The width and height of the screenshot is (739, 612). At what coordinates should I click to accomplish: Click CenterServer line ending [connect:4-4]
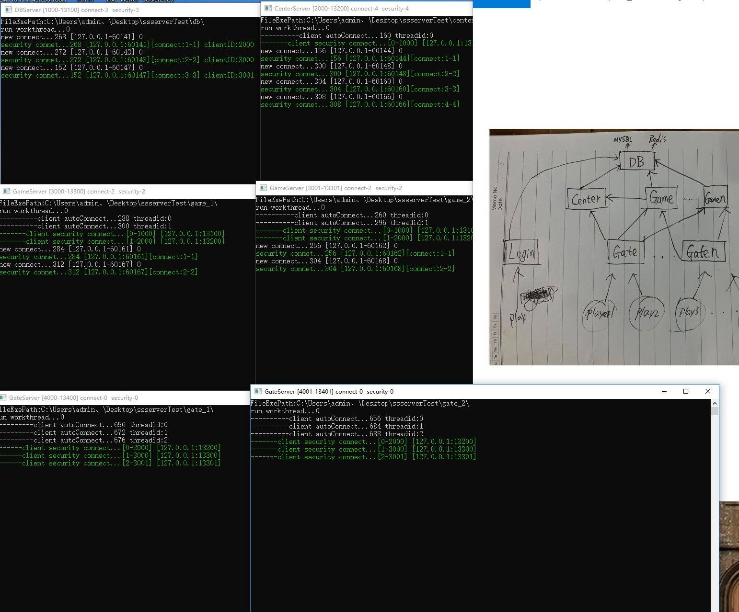[360, 104]
